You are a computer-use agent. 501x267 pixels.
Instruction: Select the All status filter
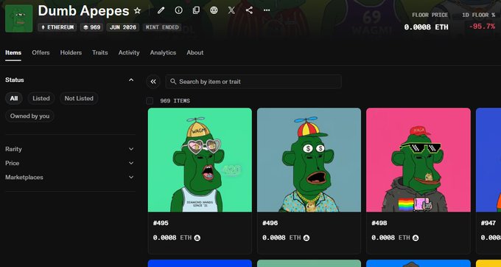tap(14, 99)
